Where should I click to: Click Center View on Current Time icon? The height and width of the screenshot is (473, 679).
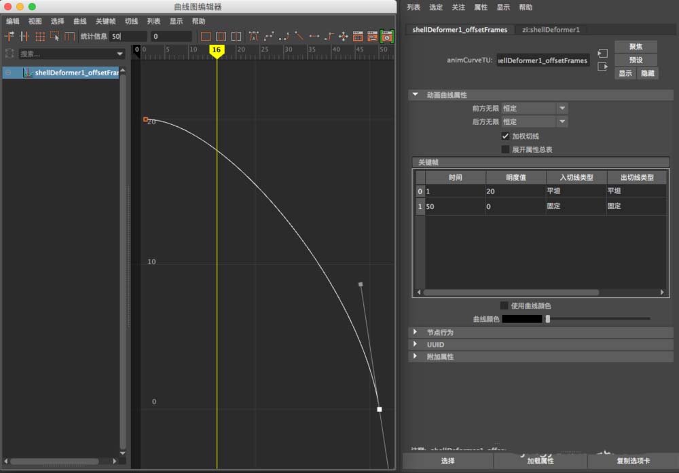(x=236, y=37)
